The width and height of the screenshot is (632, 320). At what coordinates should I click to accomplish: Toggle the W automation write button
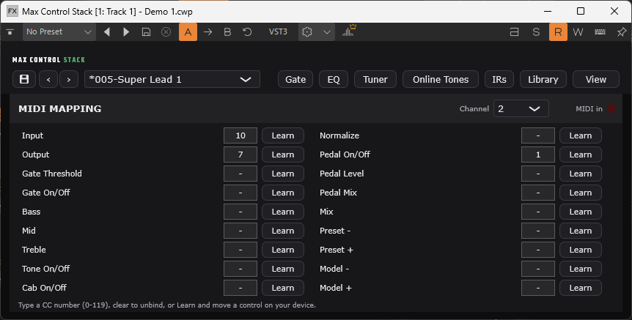(578, 31)
